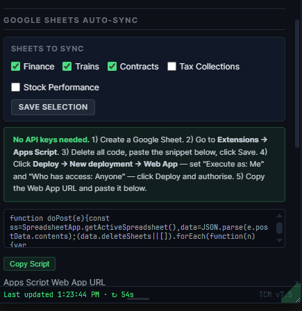Click the Google Sheets Auto-Sync heading

pos(71,20)
